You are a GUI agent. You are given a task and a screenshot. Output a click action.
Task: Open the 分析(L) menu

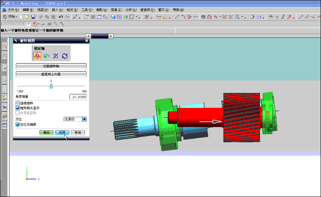pos(131,10)
